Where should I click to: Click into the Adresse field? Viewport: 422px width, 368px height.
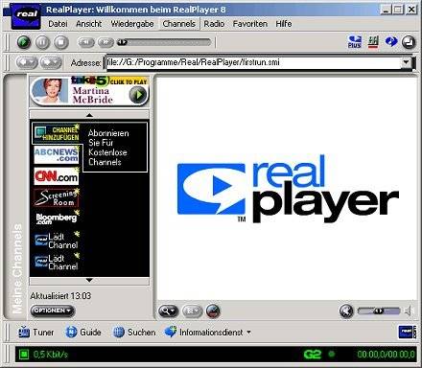click(x=253, y=62)
